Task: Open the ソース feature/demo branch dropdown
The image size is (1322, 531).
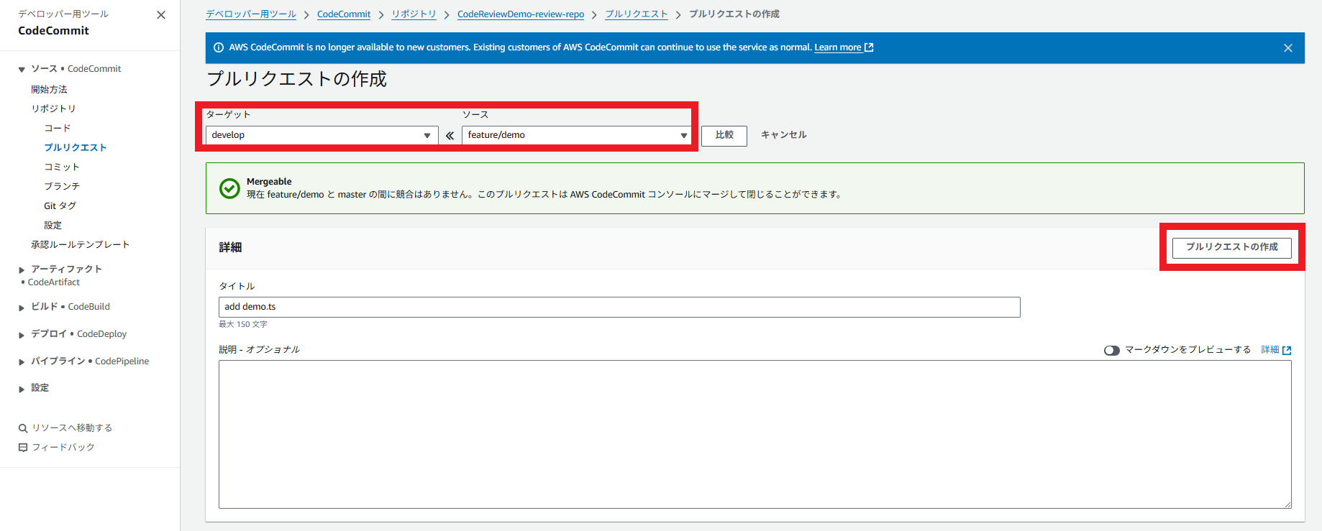Action: click(578, 135)
